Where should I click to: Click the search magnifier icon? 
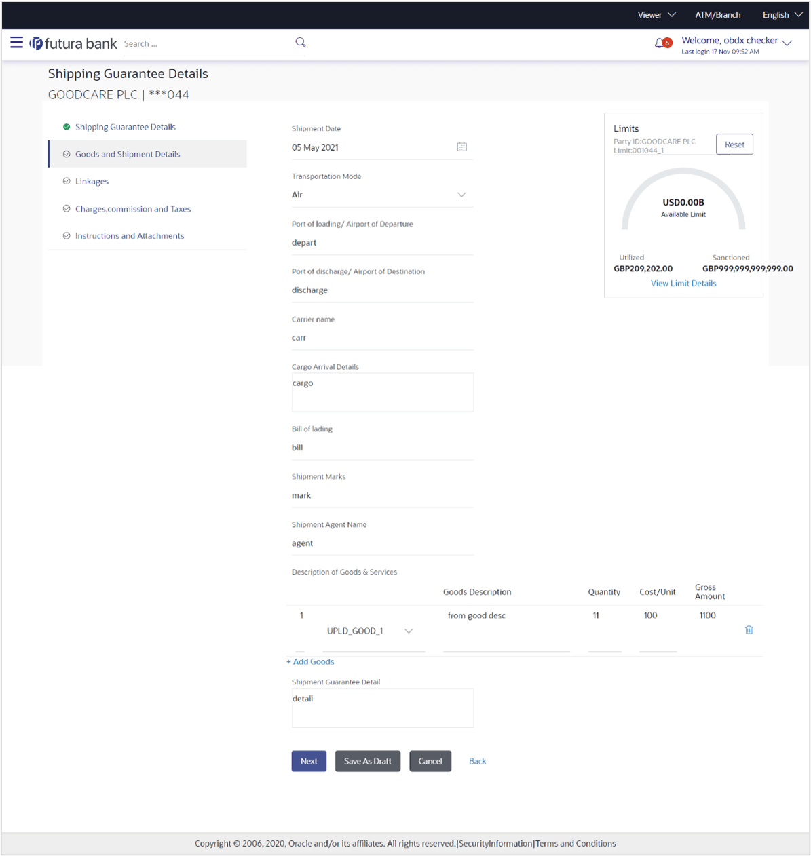tap(300, 42)
